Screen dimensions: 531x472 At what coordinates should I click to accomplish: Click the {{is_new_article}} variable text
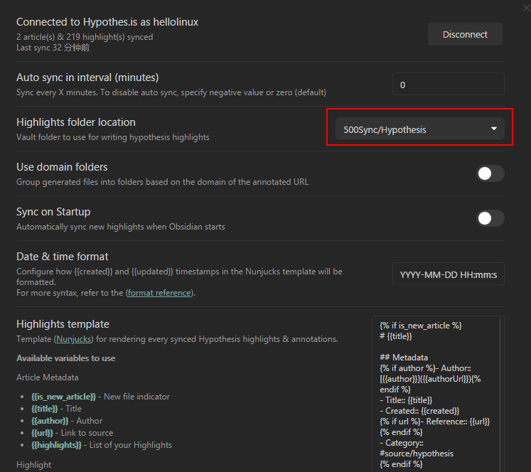coord(64,397)
